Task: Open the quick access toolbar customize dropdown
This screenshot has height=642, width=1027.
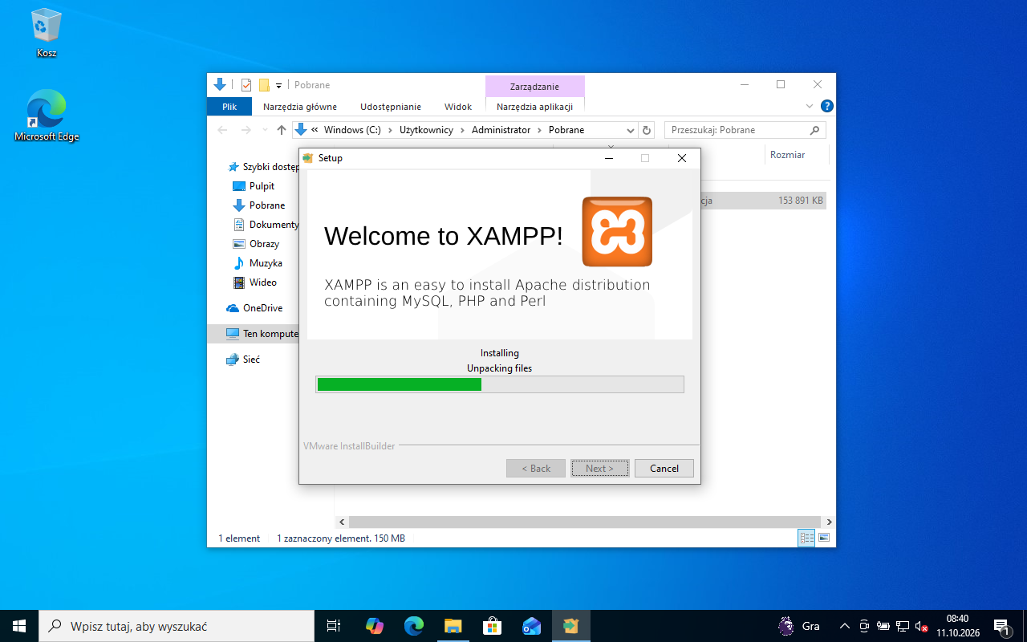Action: [278, 85]
